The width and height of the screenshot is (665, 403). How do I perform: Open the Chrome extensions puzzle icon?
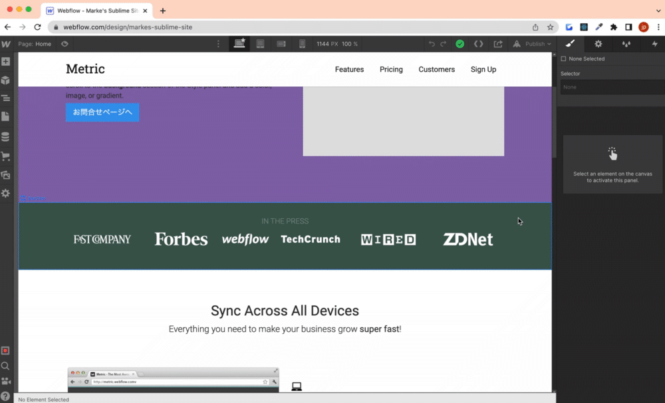[614, 27]
